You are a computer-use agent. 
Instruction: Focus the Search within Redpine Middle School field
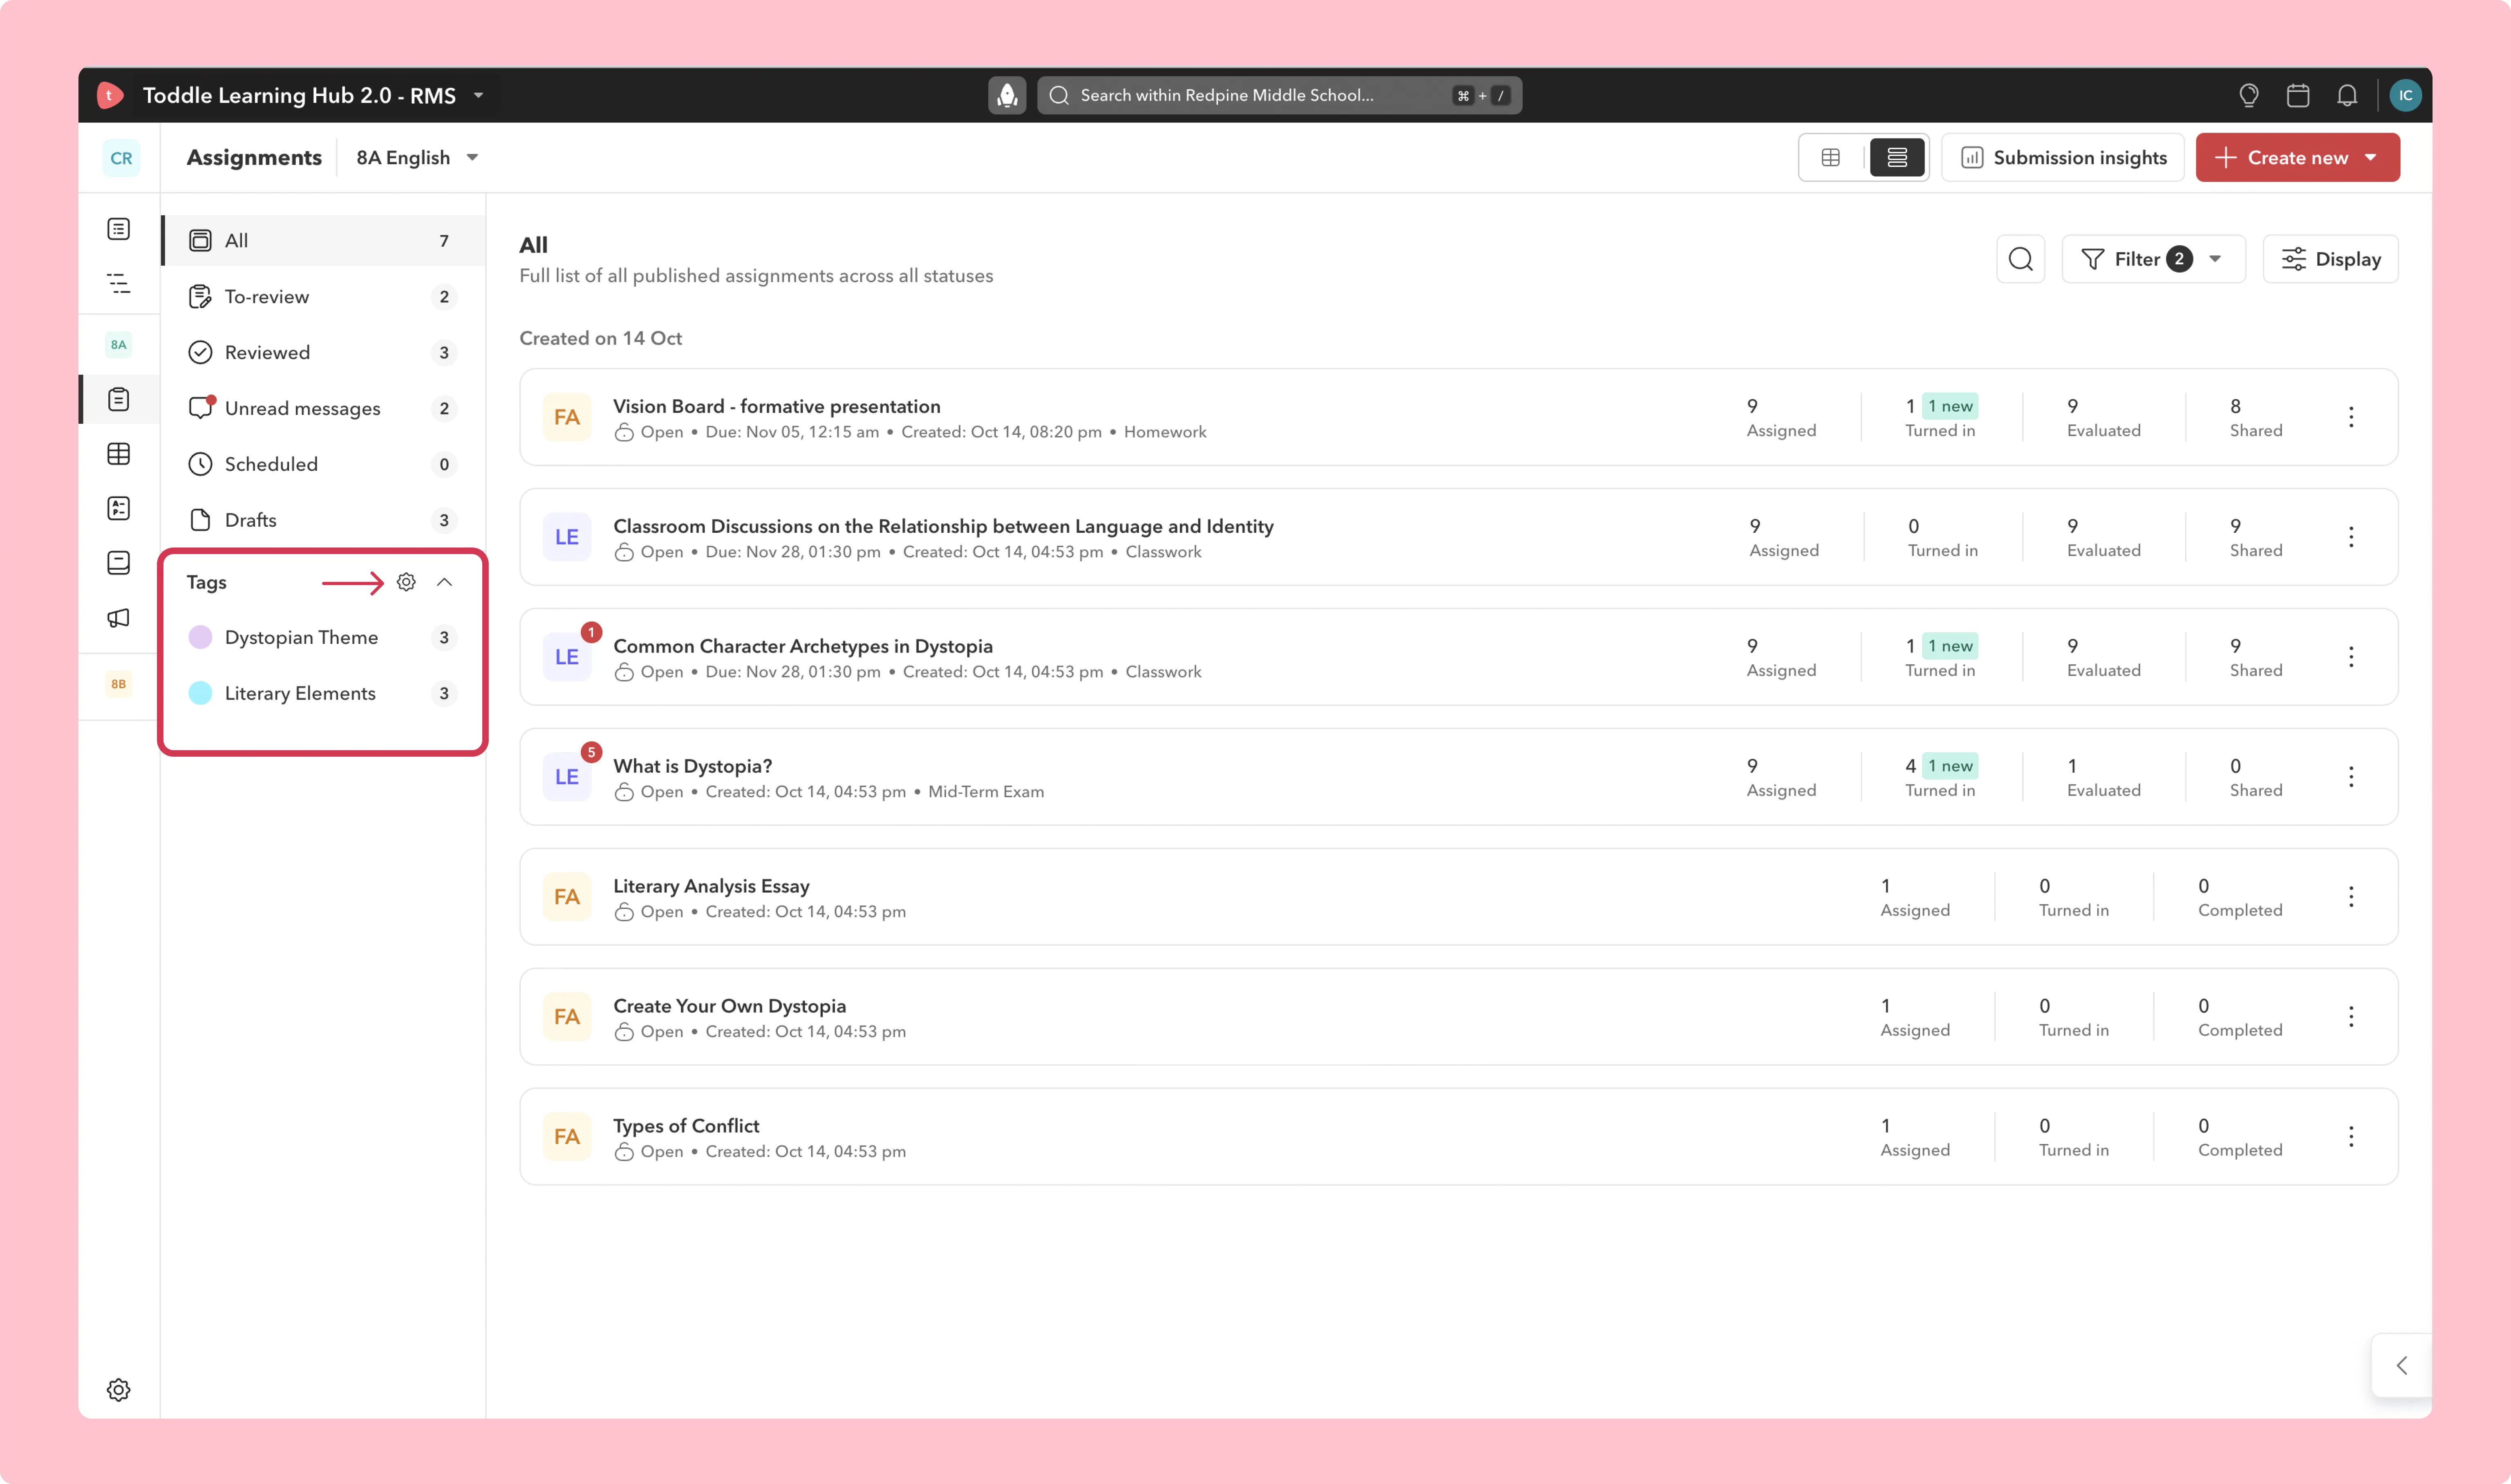[x=1279, y=95]
